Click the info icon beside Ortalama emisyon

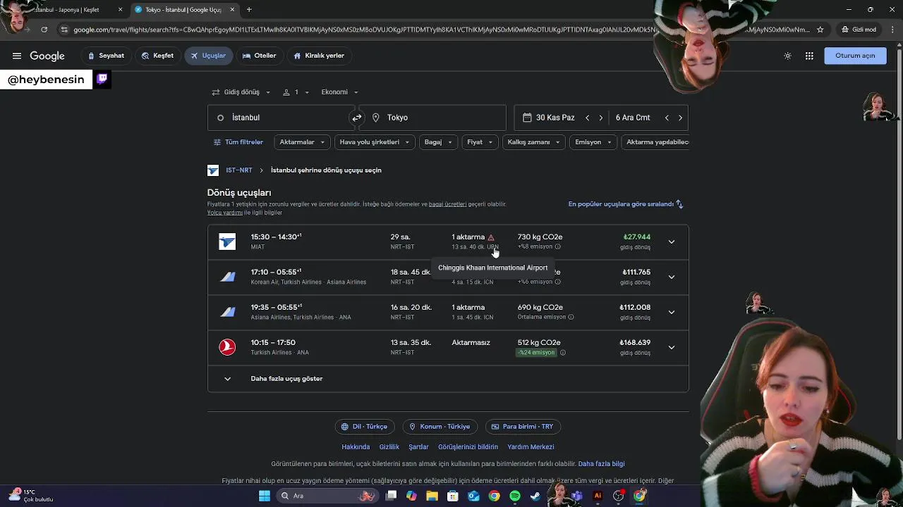tap(571, 317)
